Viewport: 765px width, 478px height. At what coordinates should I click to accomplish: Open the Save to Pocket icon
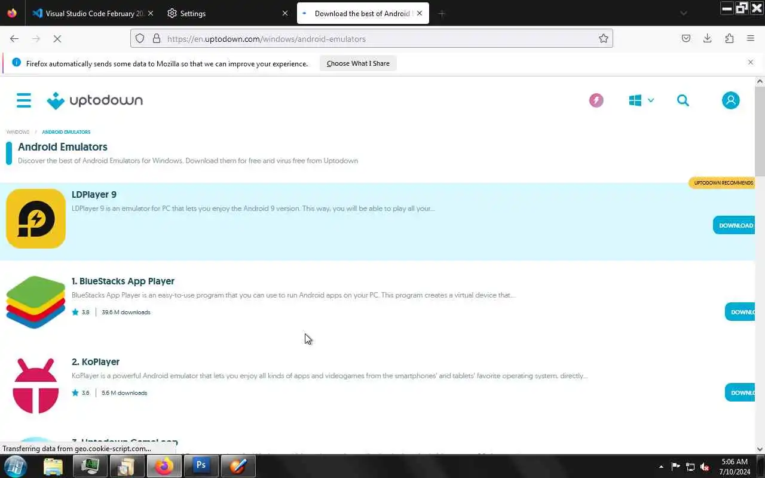686,39
